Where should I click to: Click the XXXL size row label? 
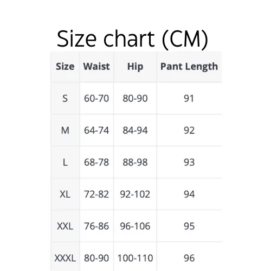65,258
